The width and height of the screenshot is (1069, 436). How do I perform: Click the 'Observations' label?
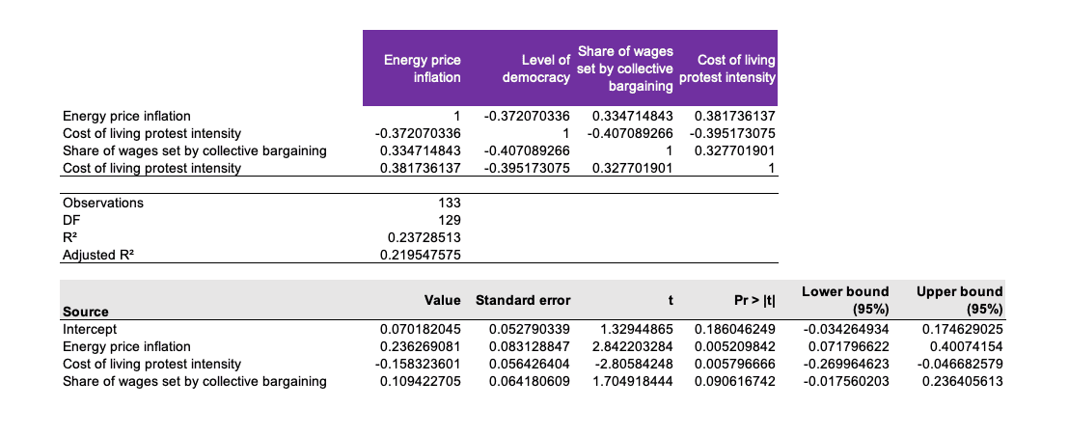103,203
